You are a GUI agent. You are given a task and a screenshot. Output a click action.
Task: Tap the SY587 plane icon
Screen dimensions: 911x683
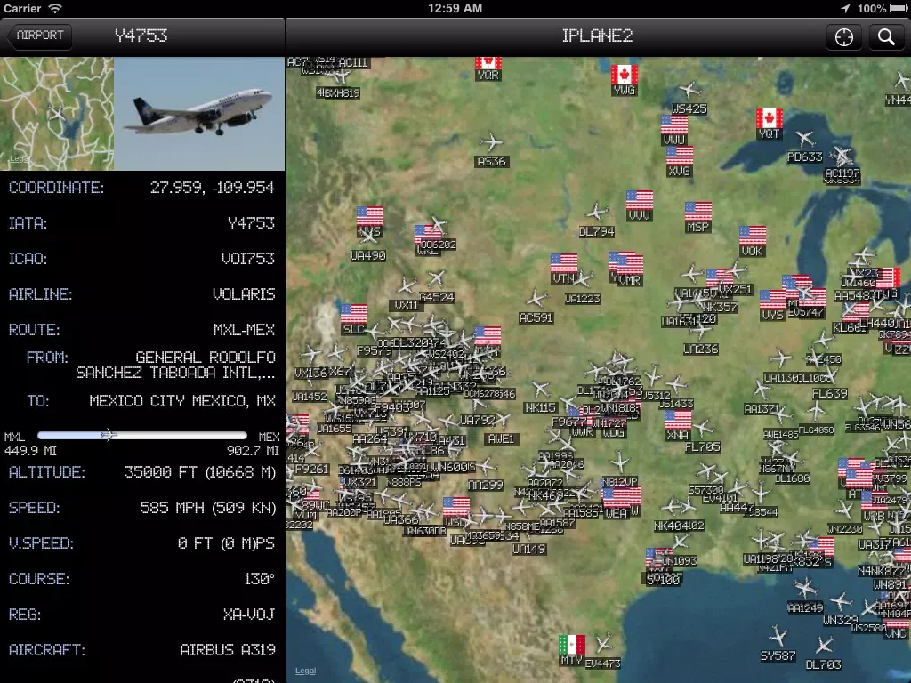[x=778, y=636]
